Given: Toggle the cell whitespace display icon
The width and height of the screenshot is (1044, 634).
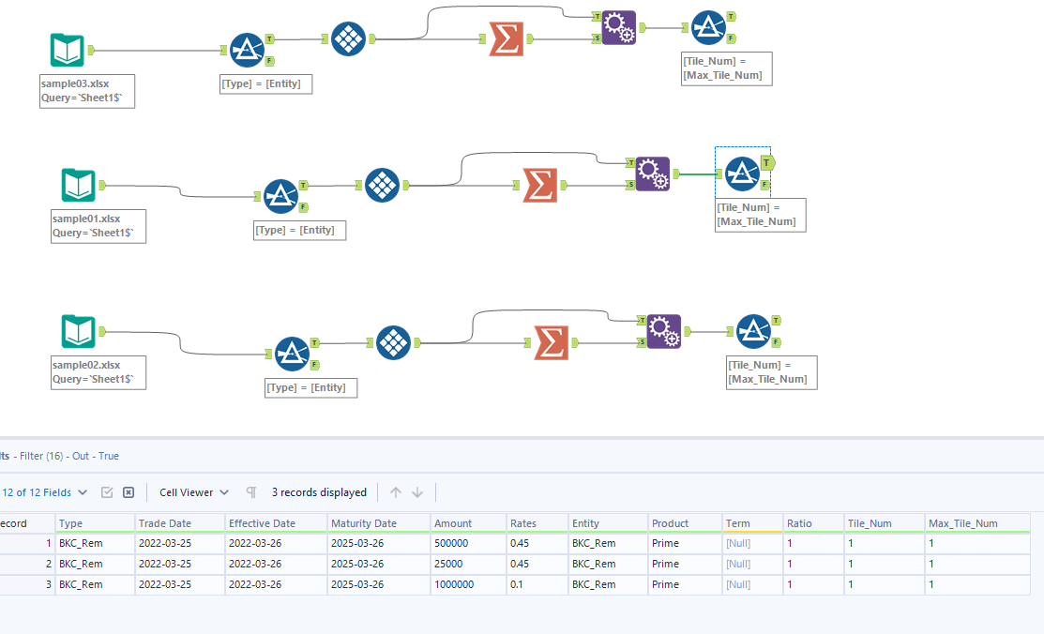Looking at the screenshot, I should click(x=250, y=491).
